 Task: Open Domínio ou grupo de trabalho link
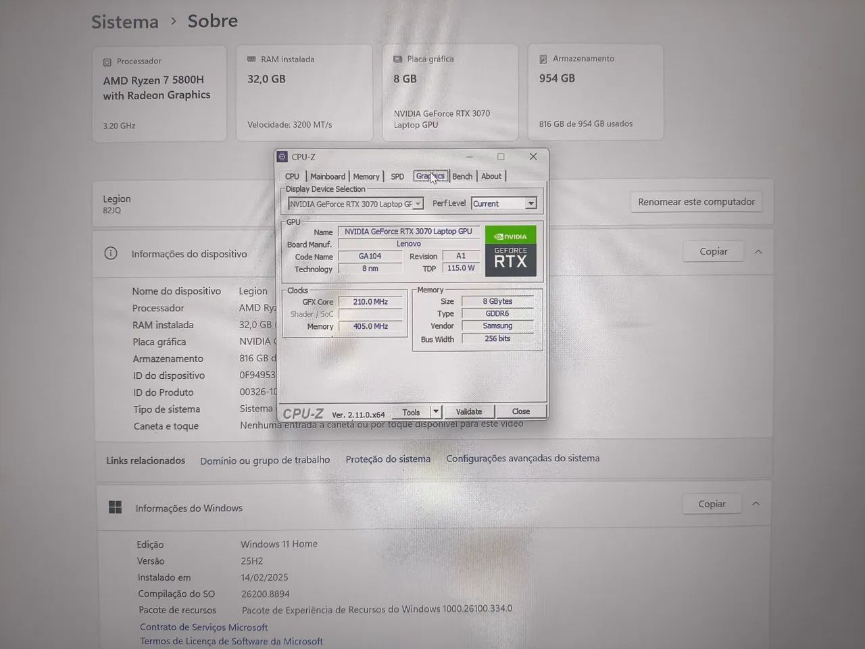click(265, 460)
